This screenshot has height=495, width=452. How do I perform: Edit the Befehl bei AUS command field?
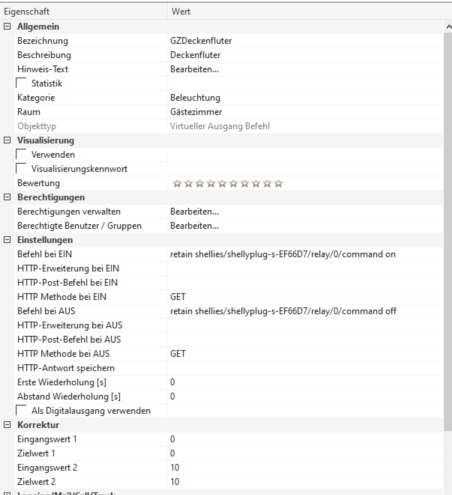click(x=283, y=311)
